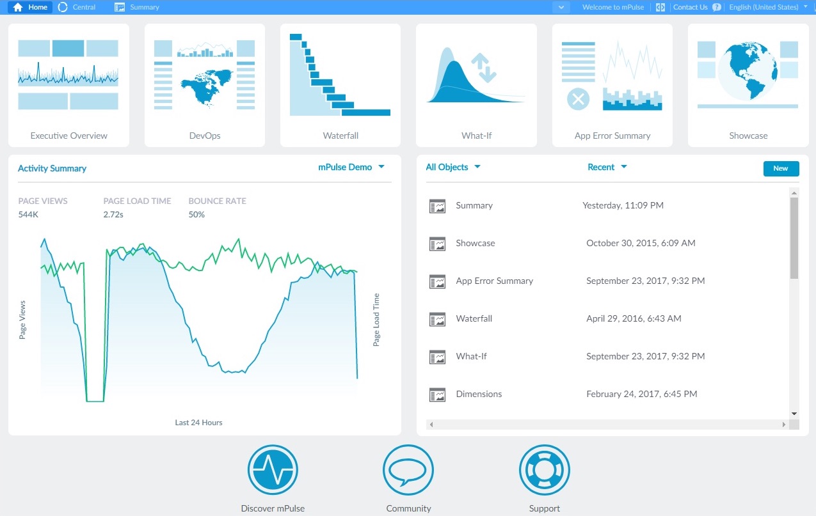Click the Discover mPulse icon

pos(273,469)
